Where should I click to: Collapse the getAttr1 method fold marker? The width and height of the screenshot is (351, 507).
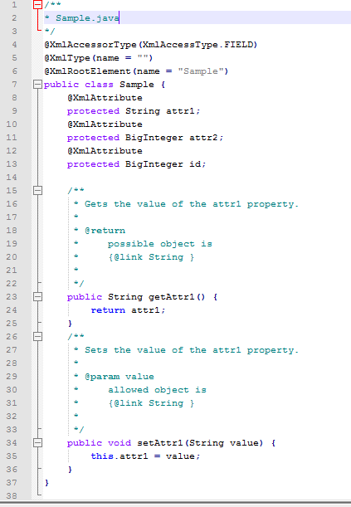[x=38, y=297]
